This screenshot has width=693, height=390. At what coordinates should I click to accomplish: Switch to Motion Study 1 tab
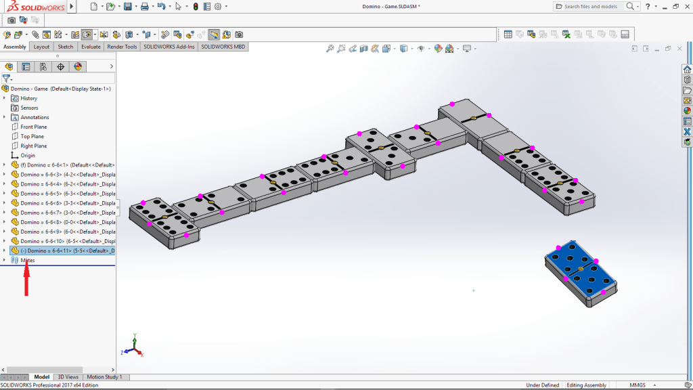pos(104,377)
